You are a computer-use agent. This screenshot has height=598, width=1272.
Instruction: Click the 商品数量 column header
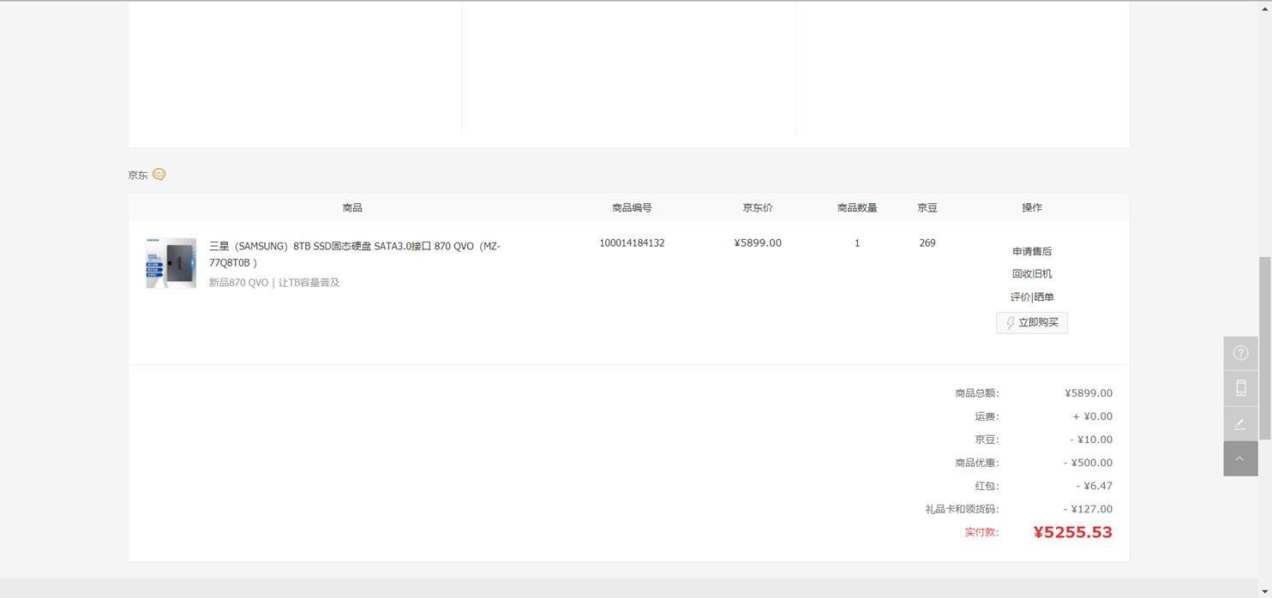tap(857, 207)
